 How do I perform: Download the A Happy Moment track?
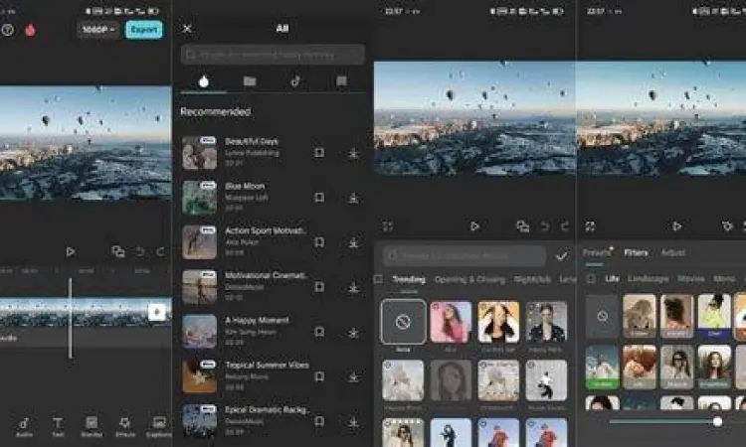pos(353,332)
